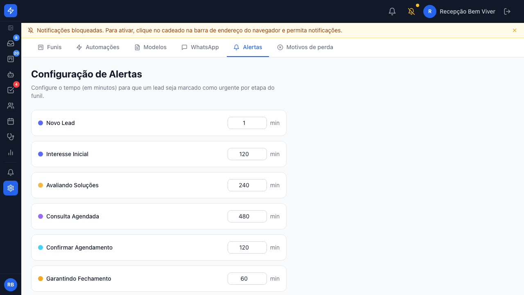Viewport: 524px width, 295px height.
Task: Dismiss the blocked notifications banner
Action: tap(515, 30)
